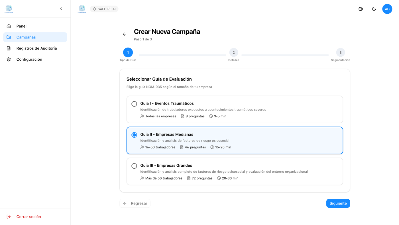399x225 pixels.
Task: Open the AG user avatar menu
Action: [387, 9]
